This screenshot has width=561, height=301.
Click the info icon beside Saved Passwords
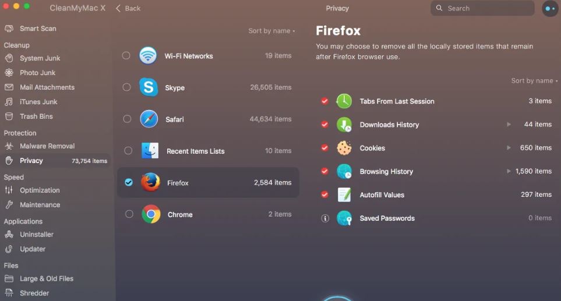click(x=325, y=218)
